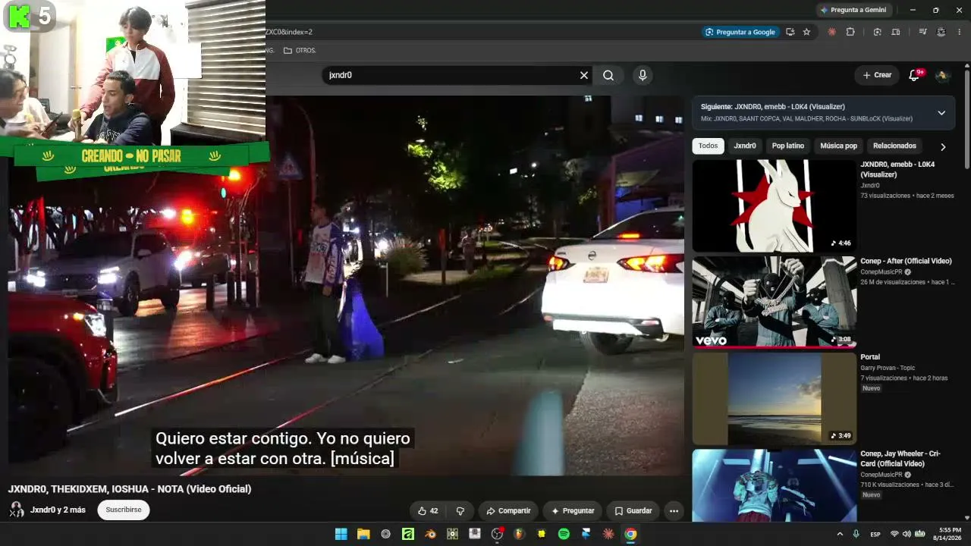The height and width of the screenshot is (546, 971).
Task: Like the video with thumbs up
Action: [428, 511]
